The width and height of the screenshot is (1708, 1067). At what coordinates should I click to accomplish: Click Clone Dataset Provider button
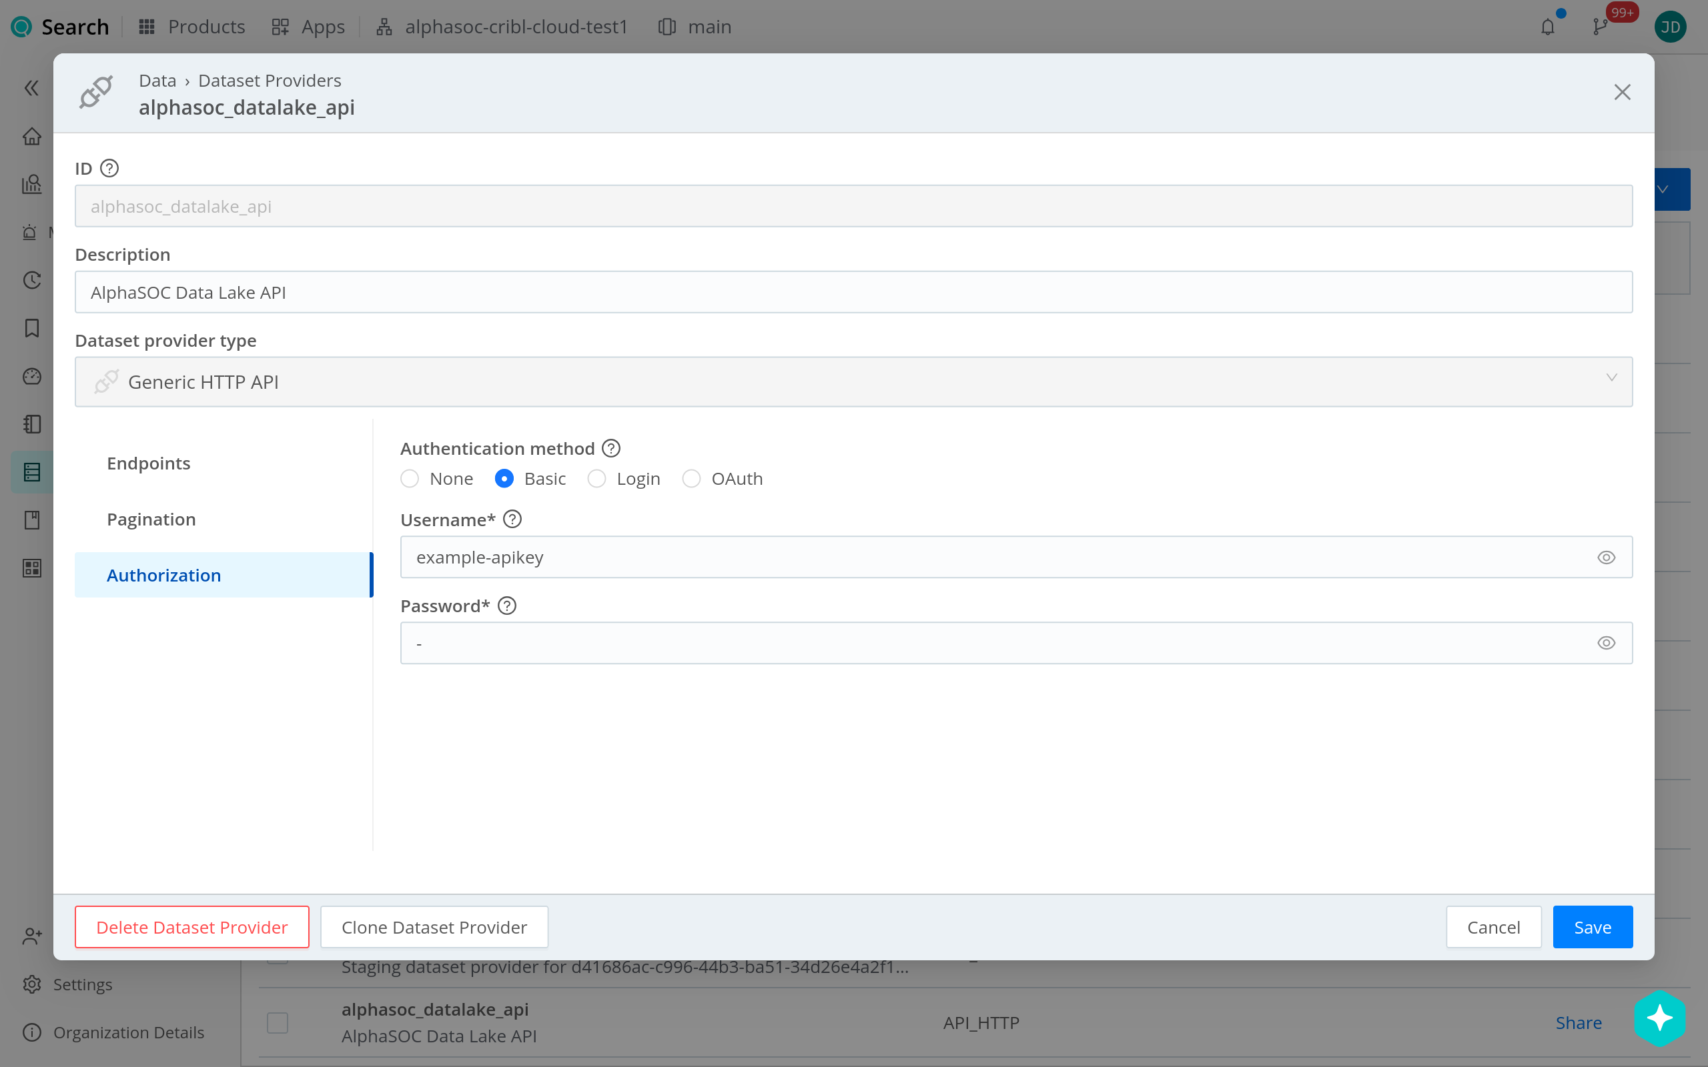coord(434,927)
